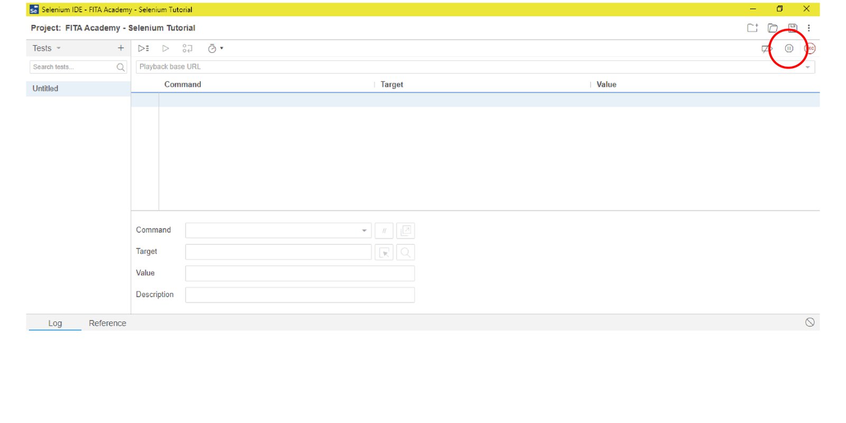Clear the log icon
The height and width of the screenshot is (423, 846).
coord(810,323)
